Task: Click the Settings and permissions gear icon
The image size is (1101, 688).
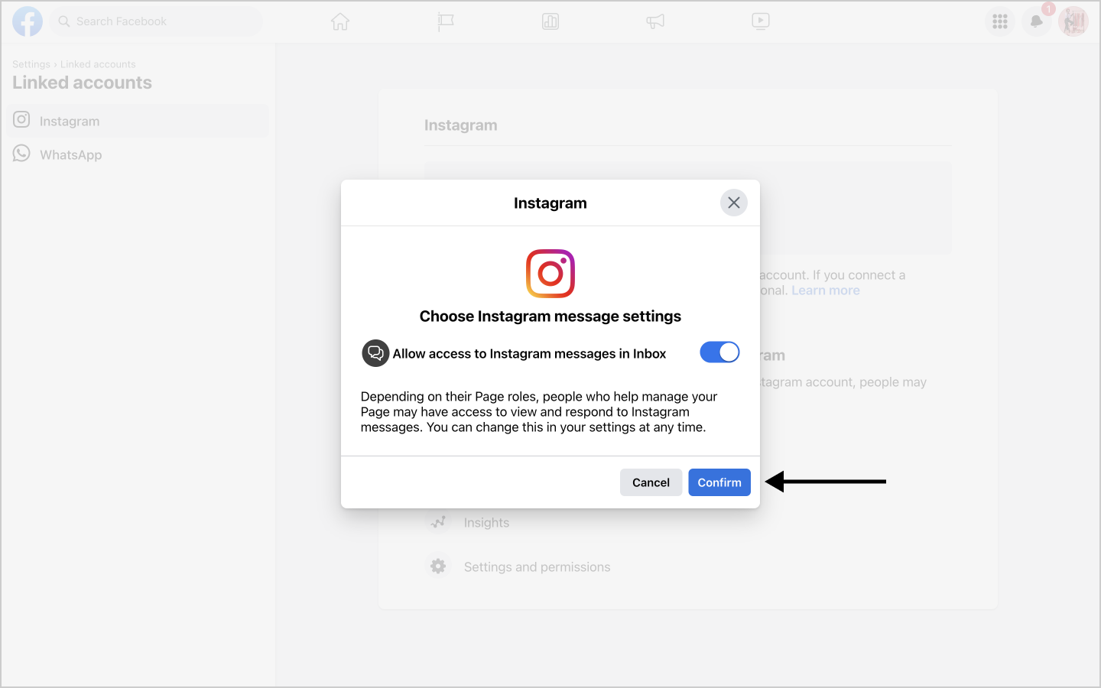Action: (438, 566)
